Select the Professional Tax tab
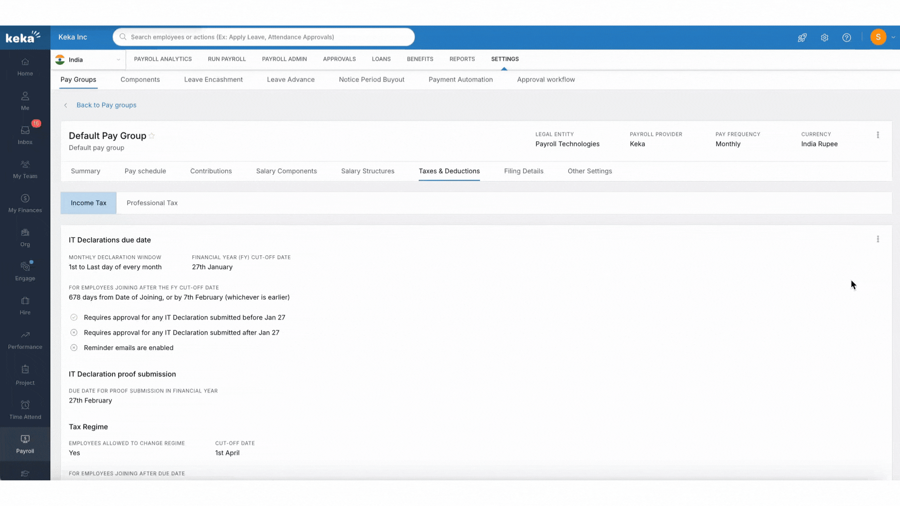This screenshot has width=900, height=506. click(153, 203)
